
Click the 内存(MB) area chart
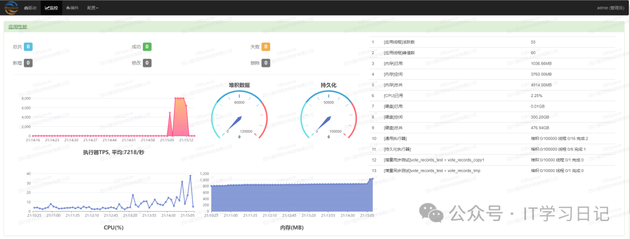[x=292, y=199]
